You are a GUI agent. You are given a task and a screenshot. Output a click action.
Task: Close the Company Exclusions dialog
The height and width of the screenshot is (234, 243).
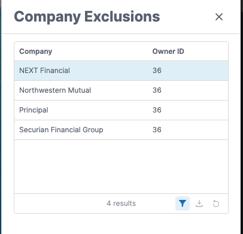tap(219, 17)
